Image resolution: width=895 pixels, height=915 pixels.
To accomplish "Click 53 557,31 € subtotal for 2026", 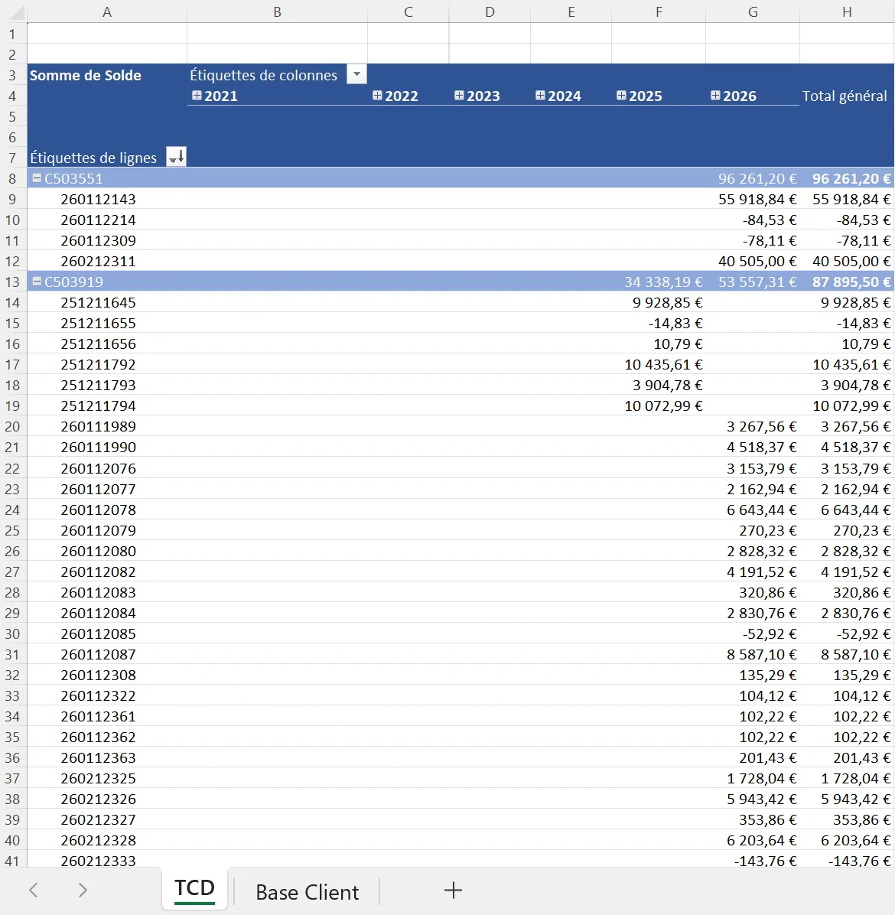I will [757, 282].
